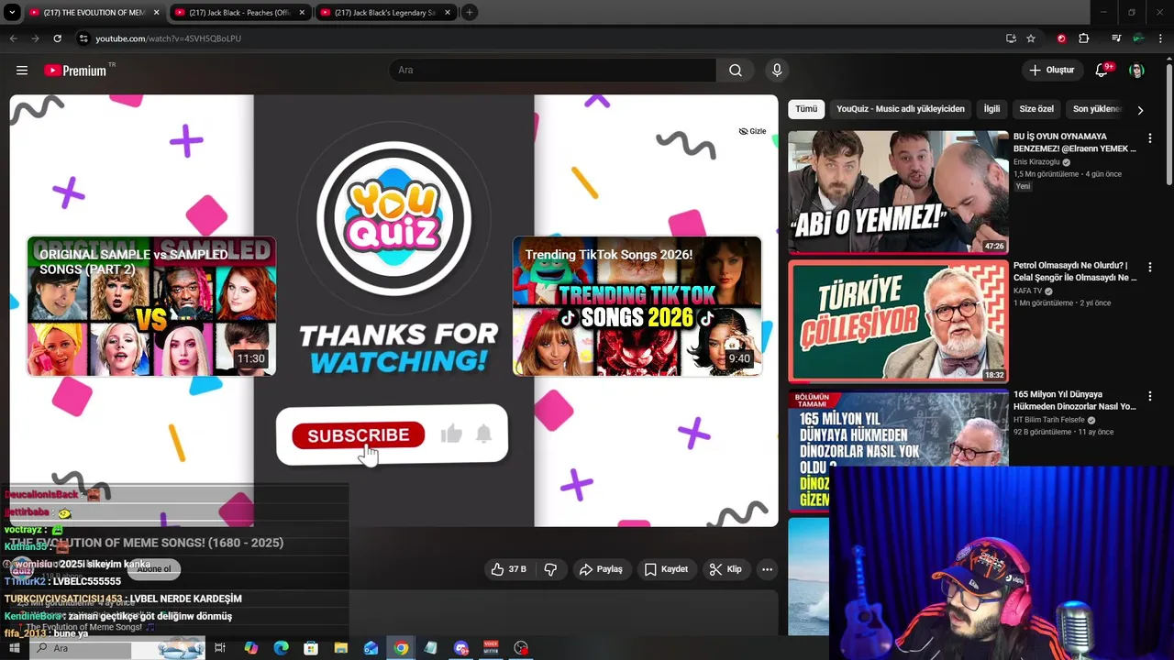
Task: Open File Explorer from taskbar
Action: coord(340,648)
